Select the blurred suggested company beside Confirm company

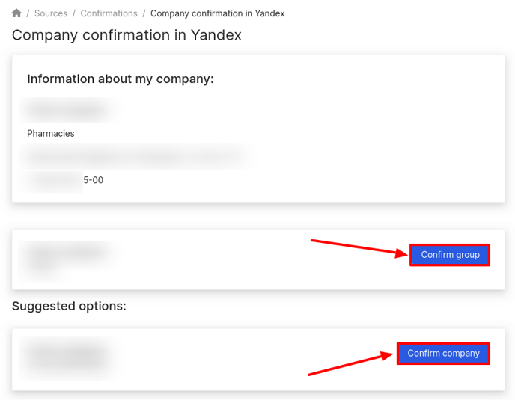[x=68, y=357]
